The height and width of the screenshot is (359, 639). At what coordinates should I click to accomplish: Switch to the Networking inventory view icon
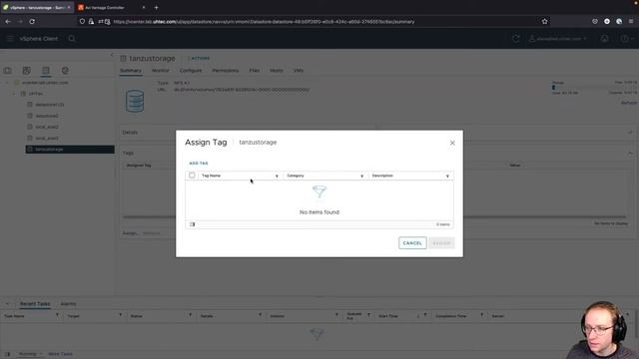click(x=65, y=71)
